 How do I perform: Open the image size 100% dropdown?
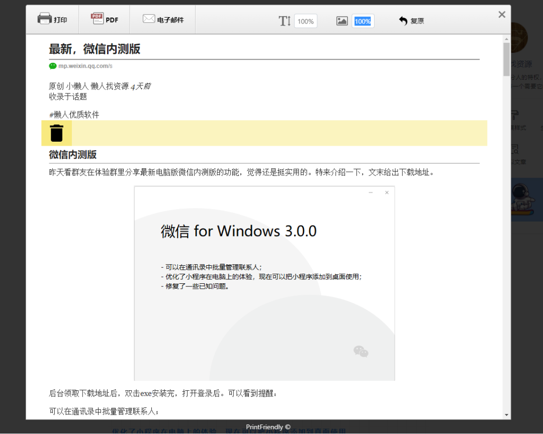click(363, 21)
